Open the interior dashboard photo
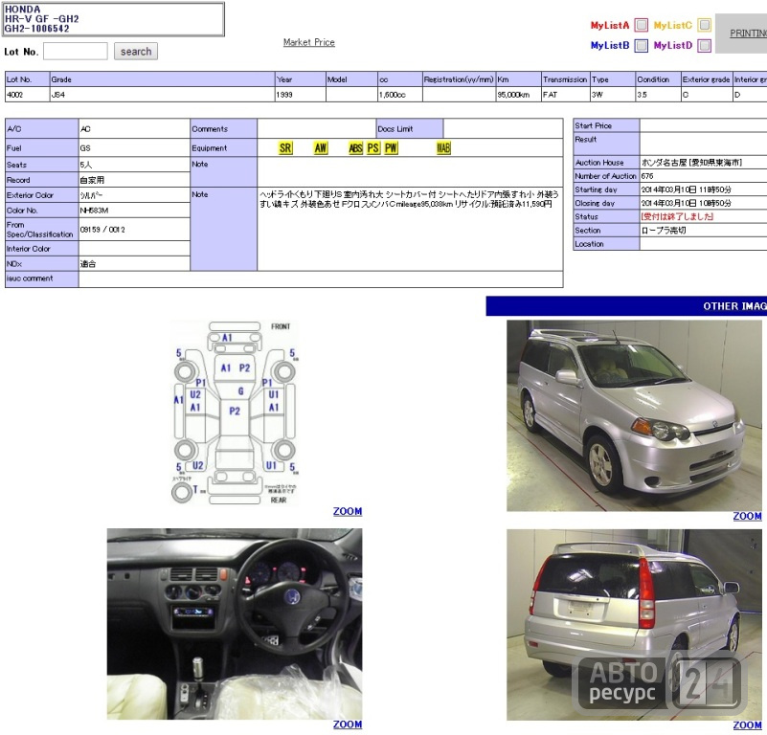This screenshot has width=767, height=735. (x=235, y=623)
